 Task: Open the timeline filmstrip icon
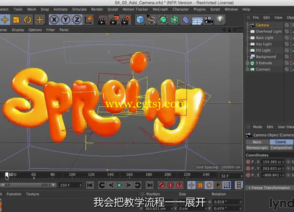coord(239,185)
